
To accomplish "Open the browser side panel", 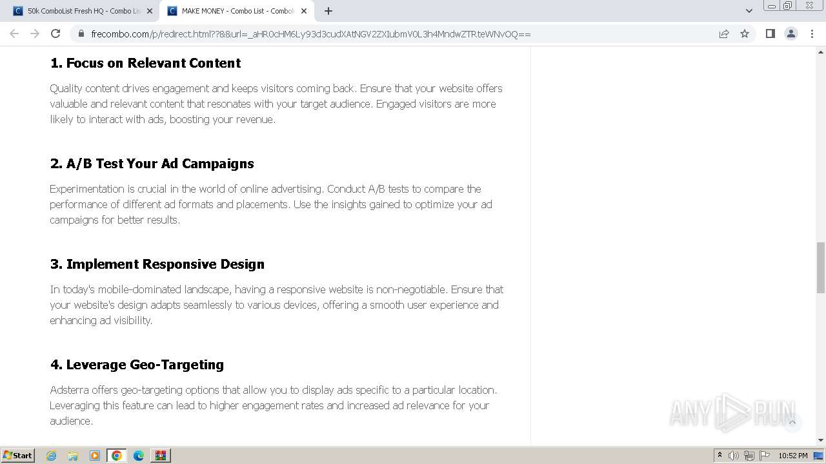I will tap(770, 34).
